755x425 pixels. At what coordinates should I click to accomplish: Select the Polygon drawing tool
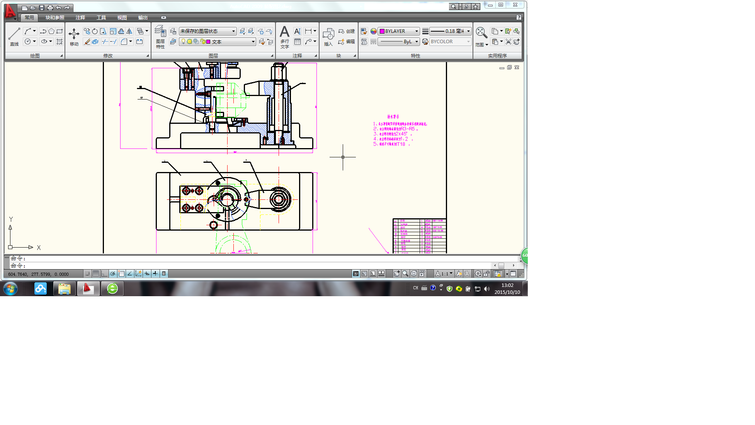point(51,31)
